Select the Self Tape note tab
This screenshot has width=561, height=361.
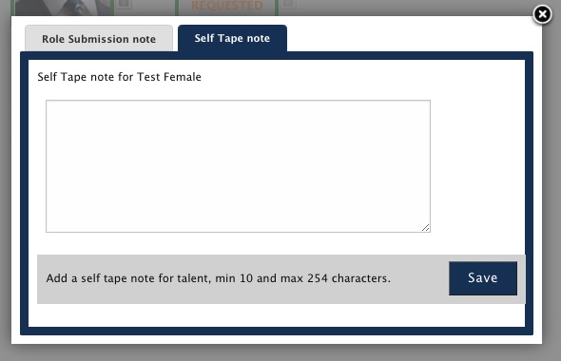[232, 38]
